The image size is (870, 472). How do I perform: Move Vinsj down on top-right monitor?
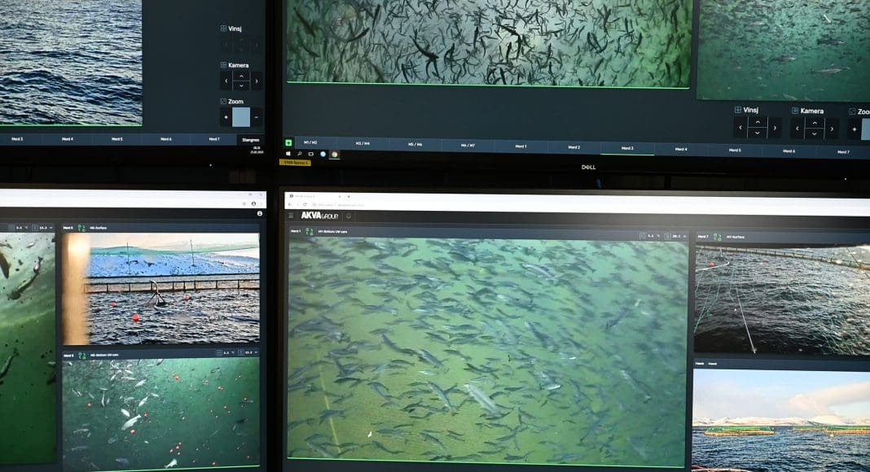(758, 133)
